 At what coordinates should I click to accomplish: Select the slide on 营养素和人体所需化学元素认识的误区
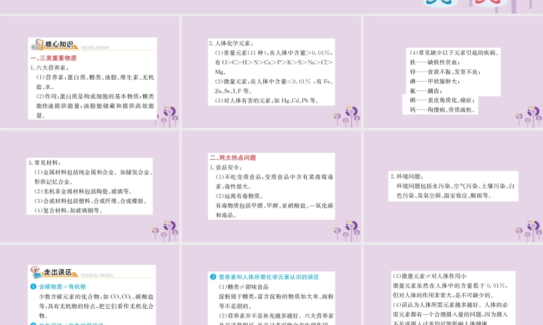(271, 285)
